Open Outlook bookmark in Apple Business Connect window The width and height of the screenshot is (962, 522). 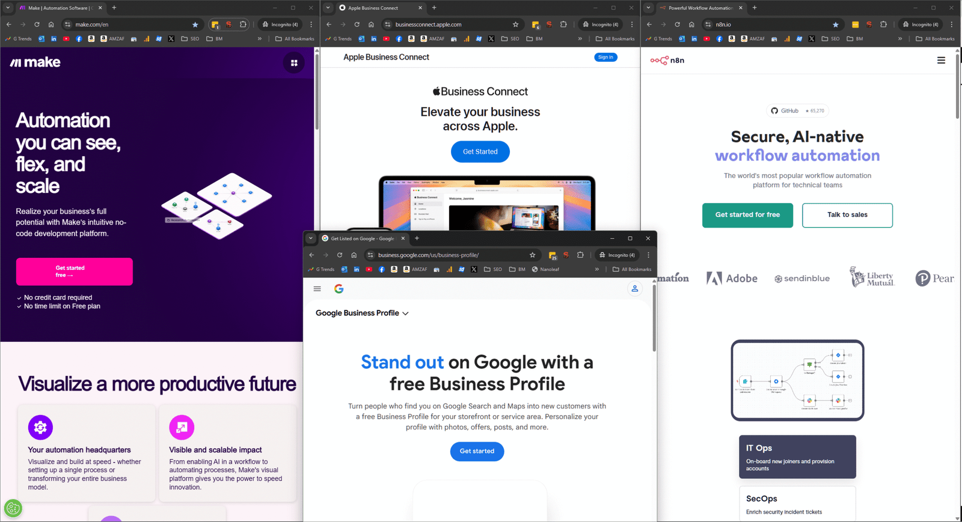point(361,38)
